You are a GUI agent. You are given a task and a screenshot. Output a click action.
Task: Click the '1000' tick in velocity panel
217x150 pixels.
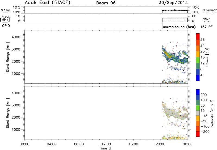click(16, 129)
